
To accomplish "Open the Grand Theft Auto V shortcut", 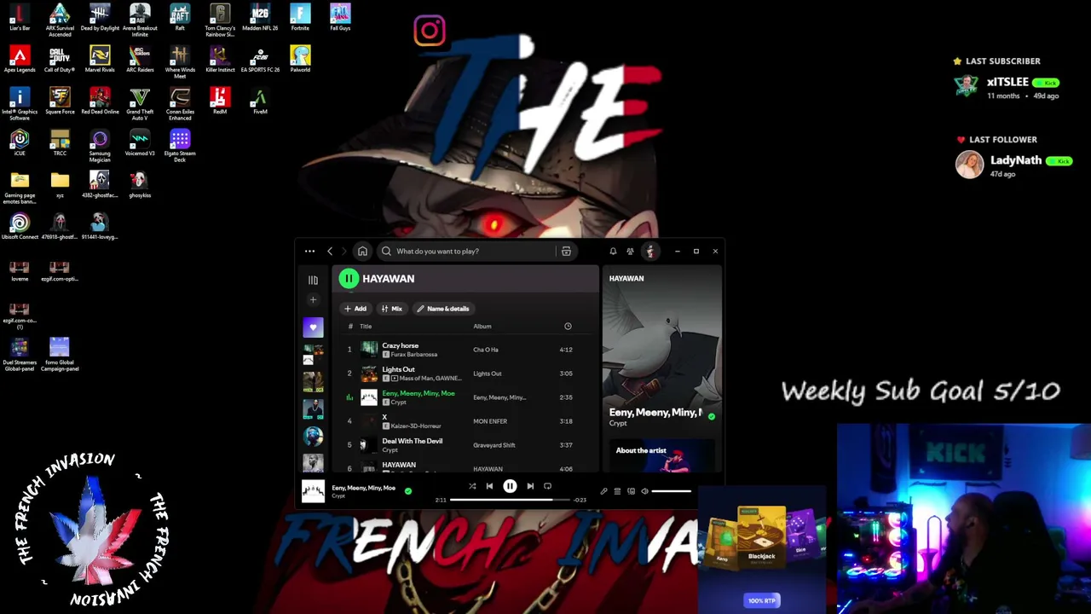I will [140, 103].
